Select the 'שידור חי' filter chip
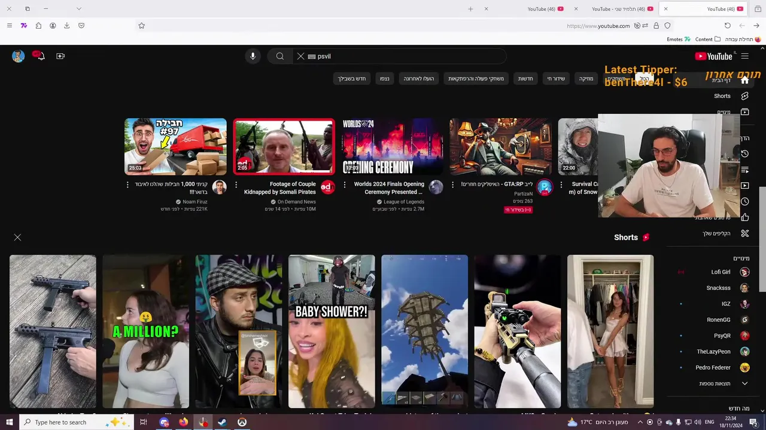This screenshot has width=766, height=430. [x=556, y=78]
